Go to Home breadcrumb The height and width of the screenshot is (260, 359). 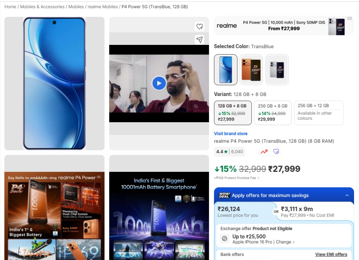coord(10,7)
